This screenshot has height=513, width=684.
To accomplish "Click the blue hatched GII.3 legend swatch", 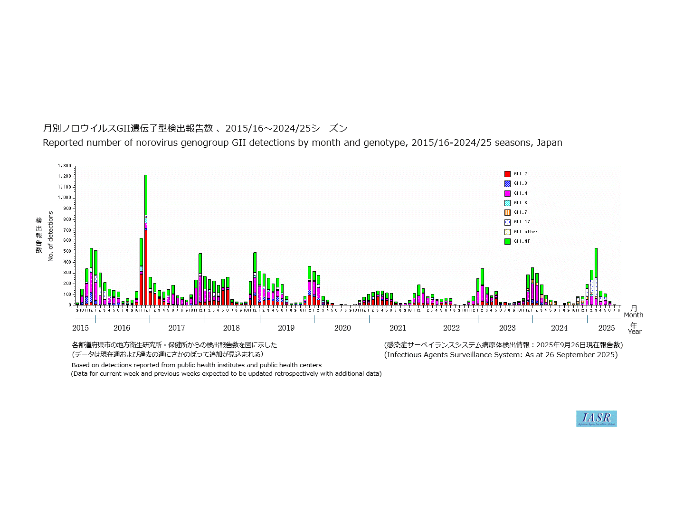I will 507,184.
